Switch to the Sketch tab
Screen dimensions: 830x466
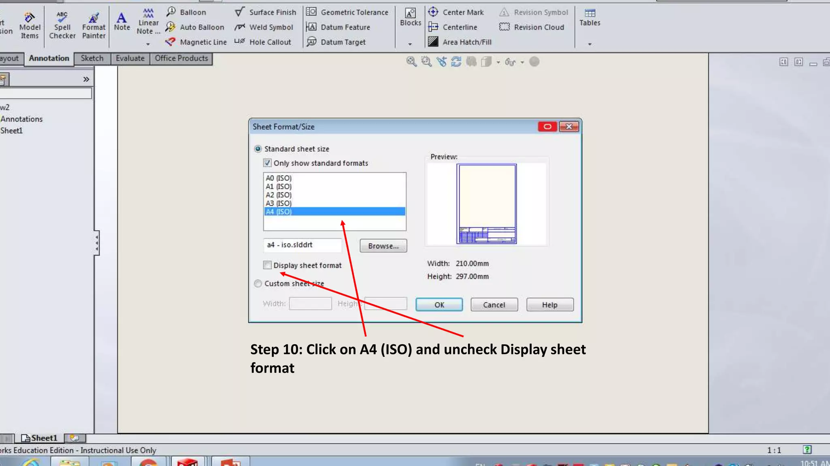tap(92, 58)
